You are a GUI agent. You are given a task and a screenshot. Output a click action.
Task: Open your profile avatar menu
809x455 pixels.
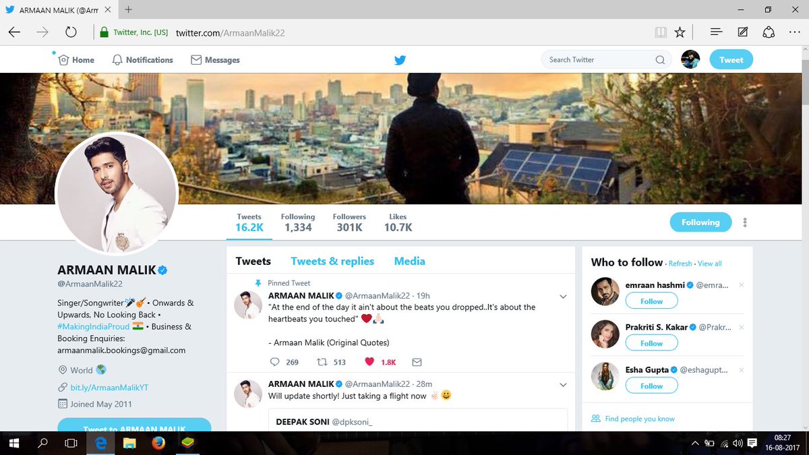[x=690, y=59]
